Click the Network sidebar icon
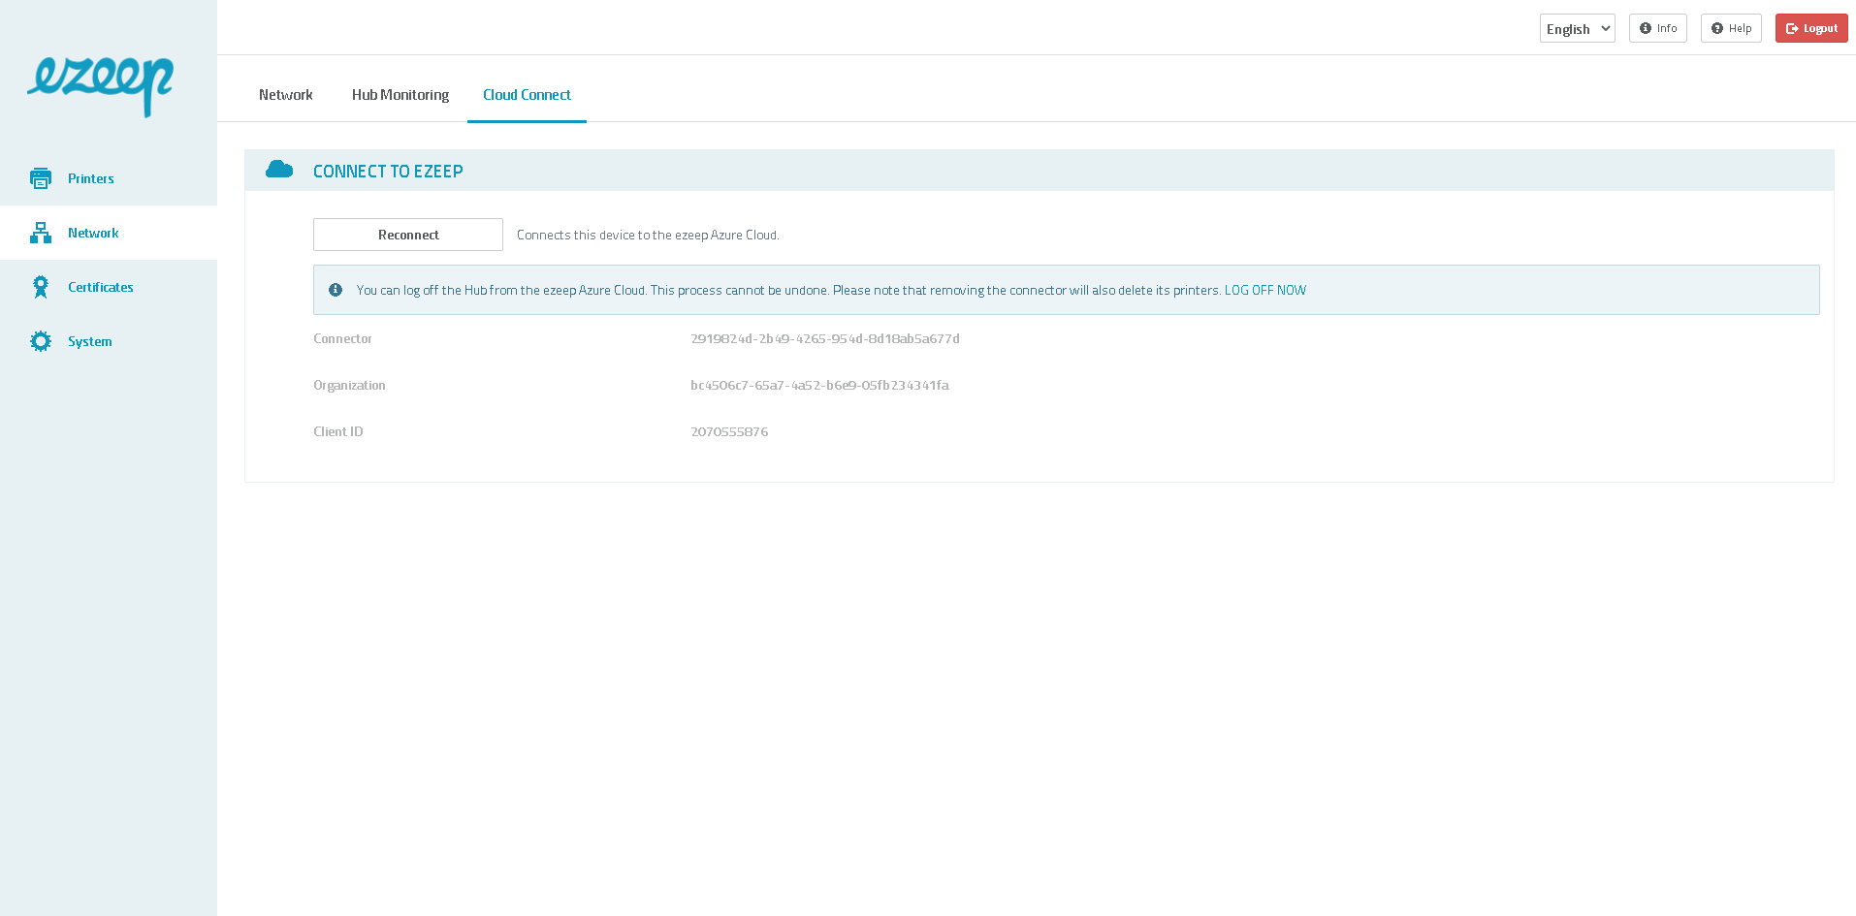The height and width of the screenshot is (916, 1856). click(x=41, y=233)
